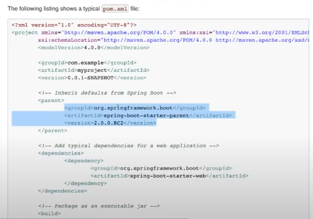313x219 pixels.
Task: Click the spring-boot-starter-parent artifactId line
Action: pyautogui.click(x=148, y=115)
